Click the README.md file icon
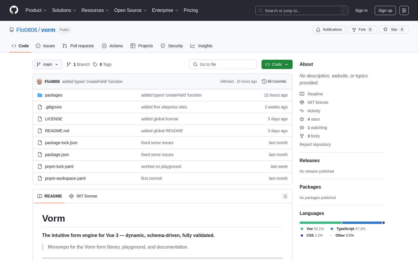 40,131
